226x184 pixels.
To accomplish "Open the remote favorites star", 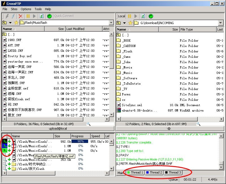I will pos(16,23).
